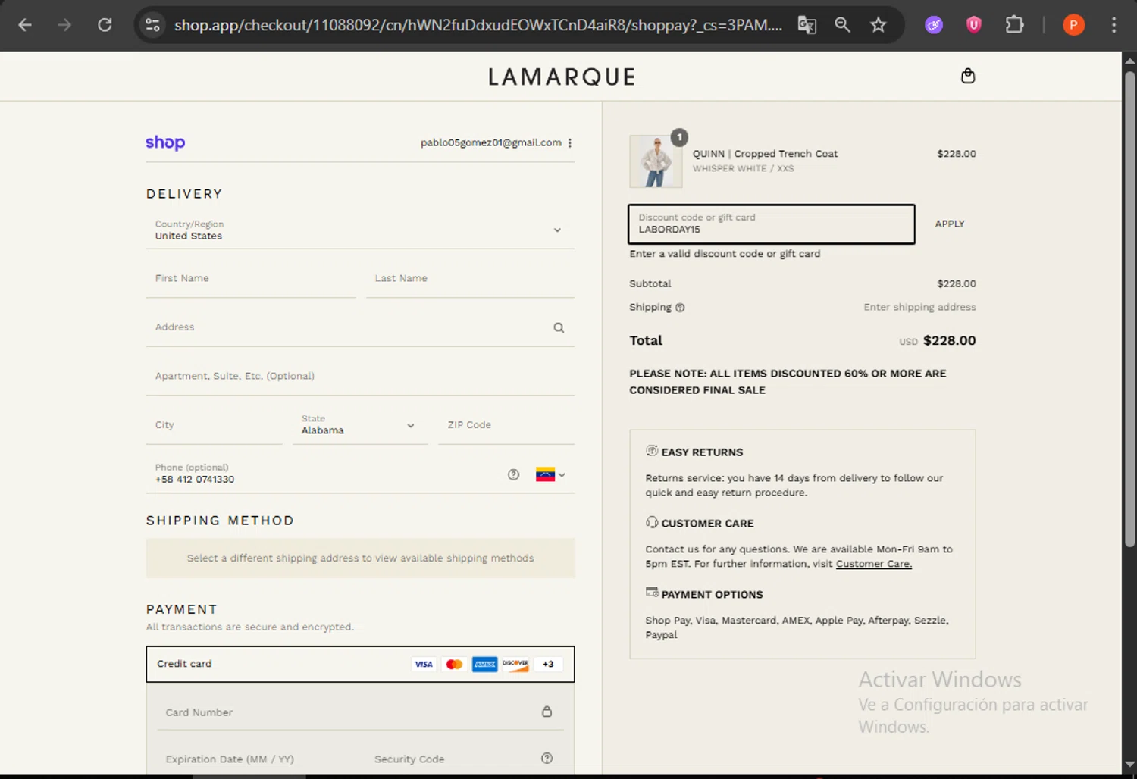Focus the Expiration Date field
Viewport: 1137px width, 779px height.
(x=259, y=759)
